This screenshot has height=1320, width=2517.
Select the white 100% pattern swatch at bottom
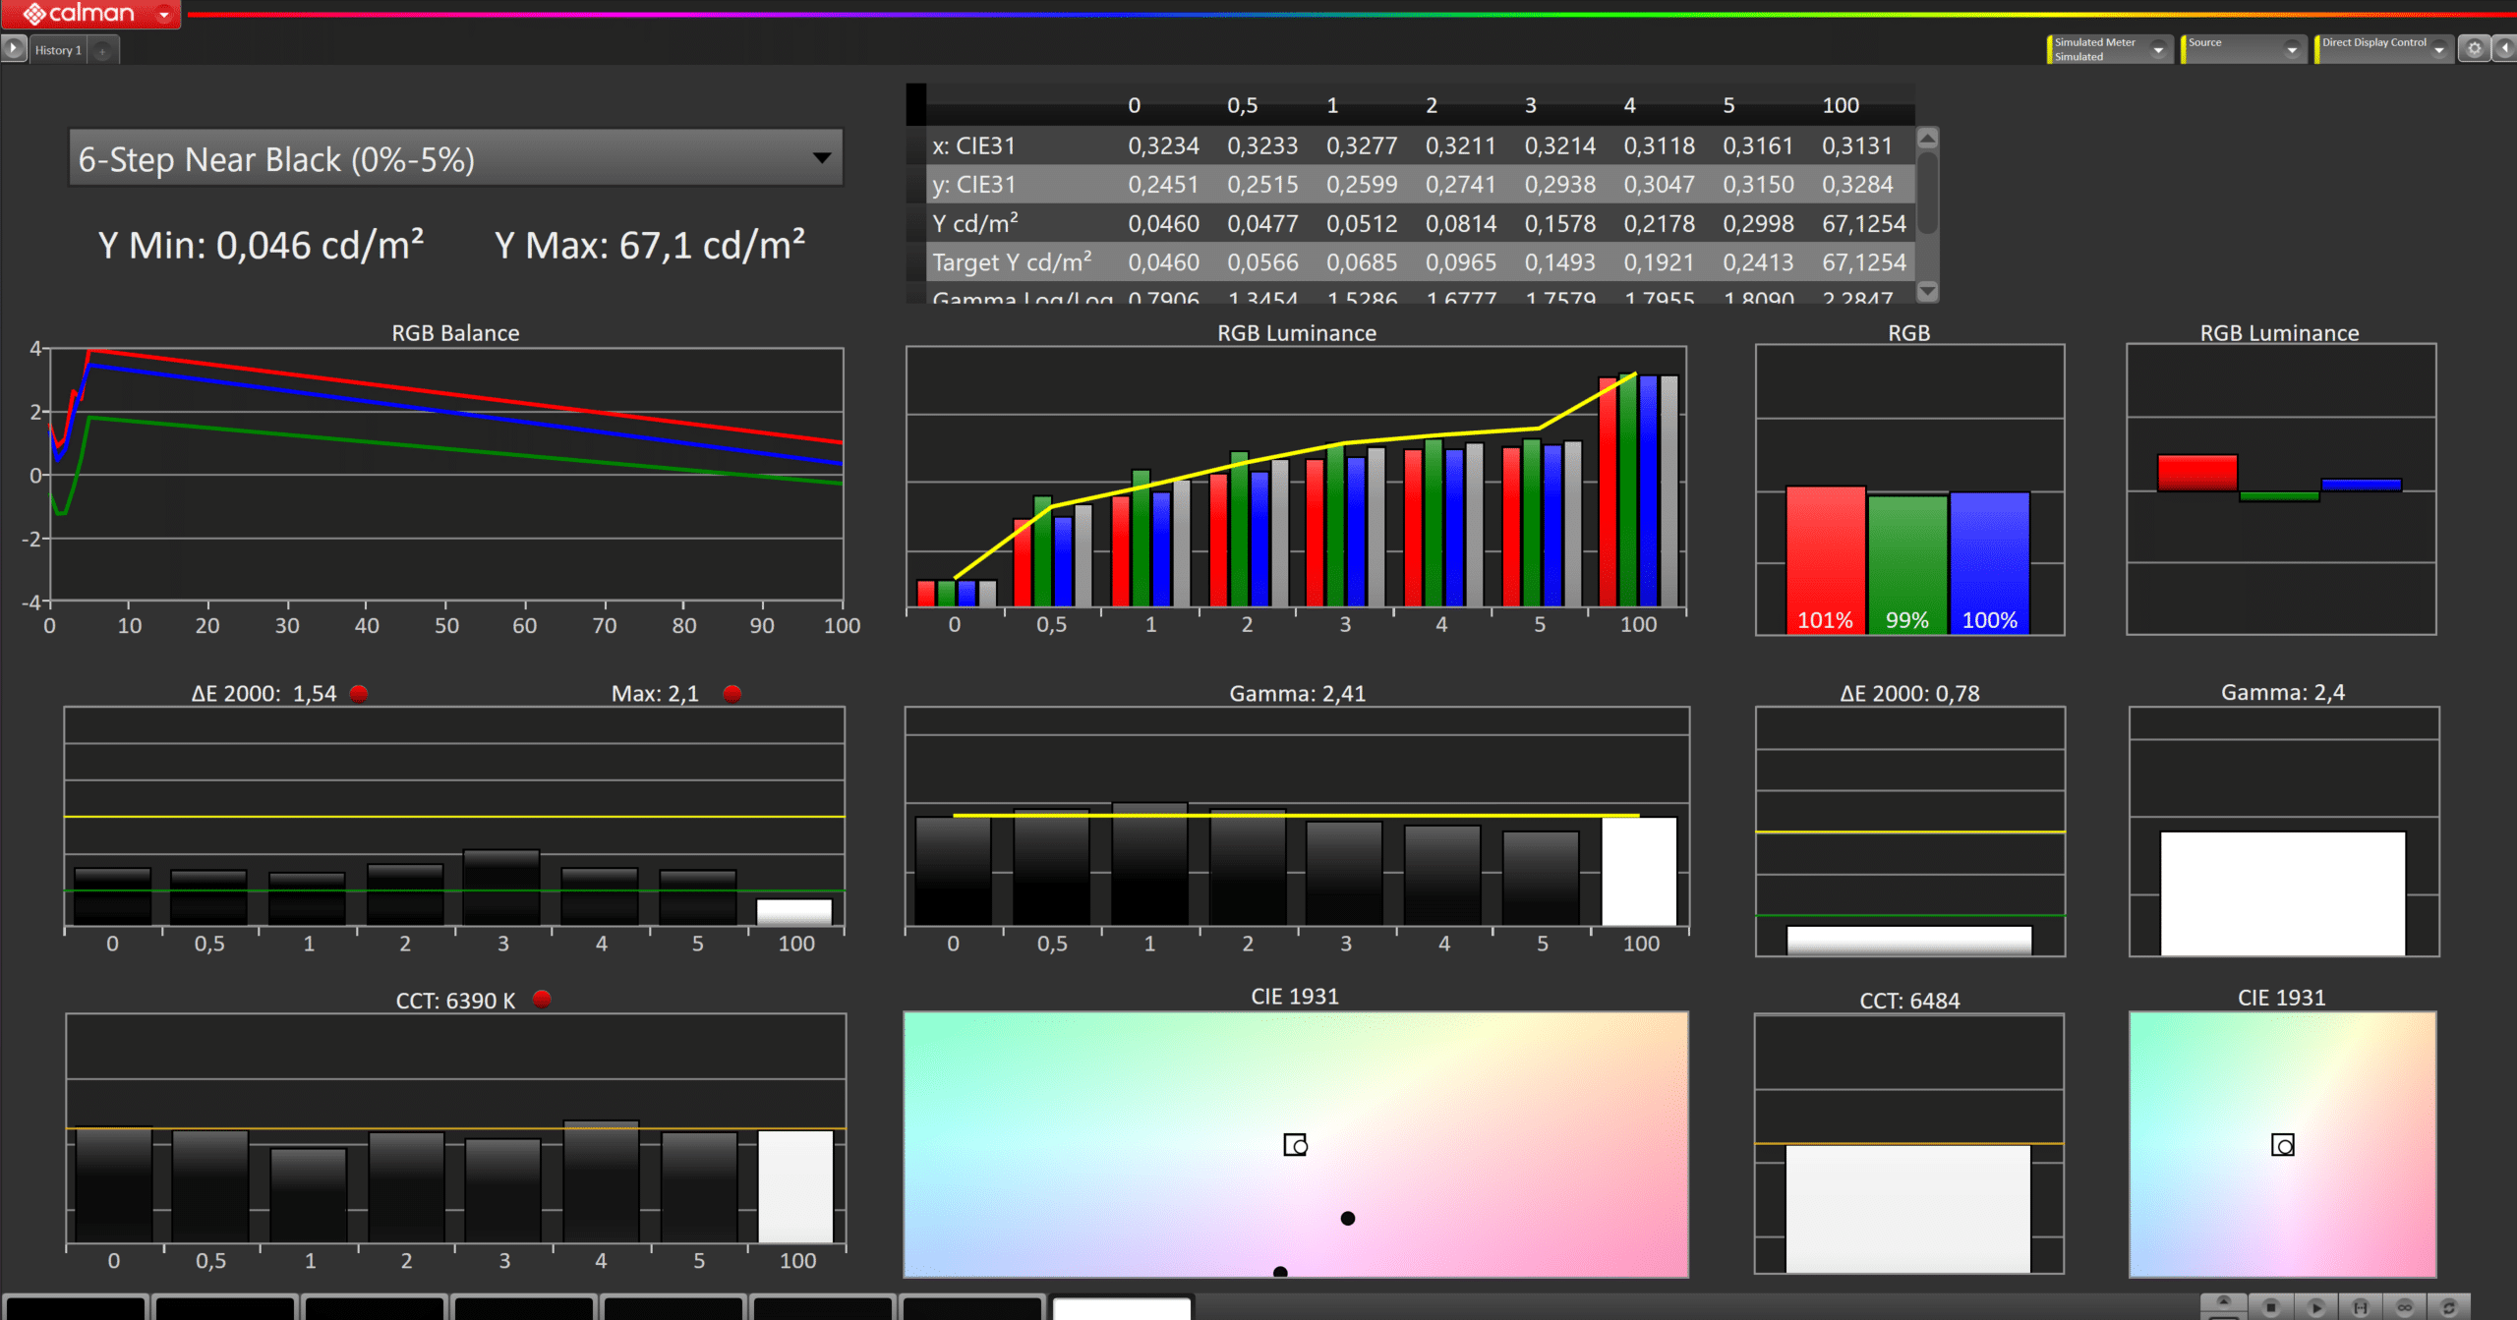(1121, 1308)
